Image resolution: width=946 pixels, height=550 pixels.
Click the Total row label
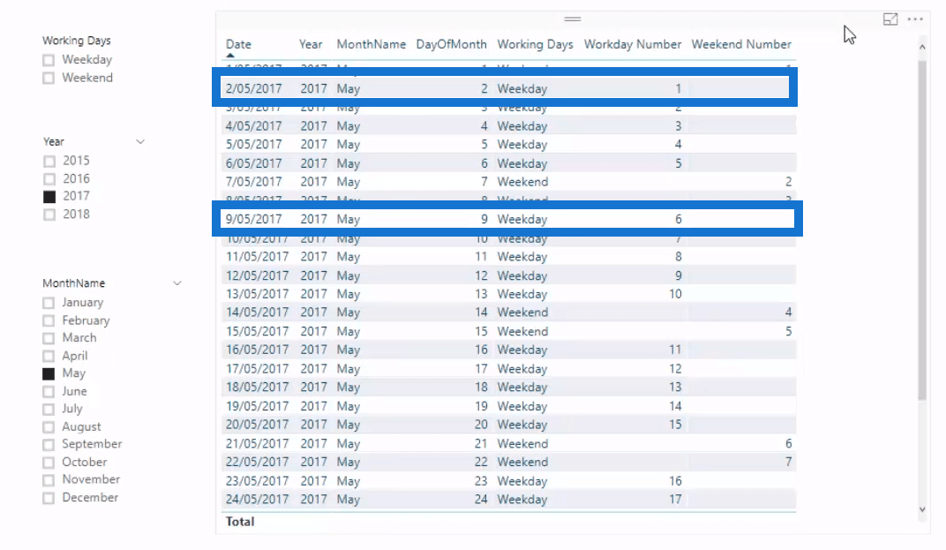point(240,522)
